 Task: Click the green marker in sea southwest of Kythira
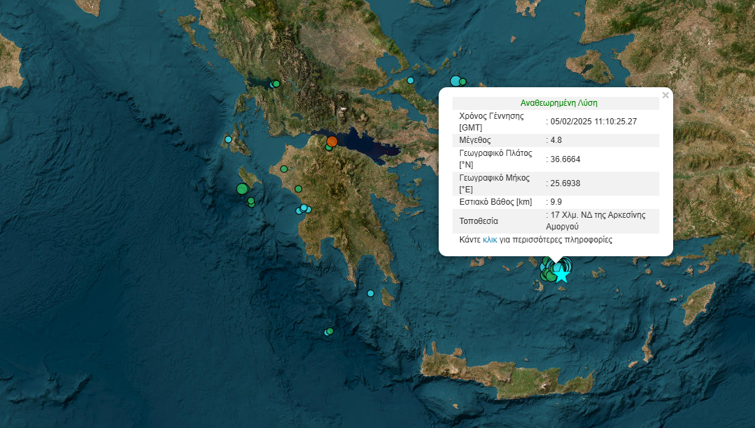(x=329, y=332)
